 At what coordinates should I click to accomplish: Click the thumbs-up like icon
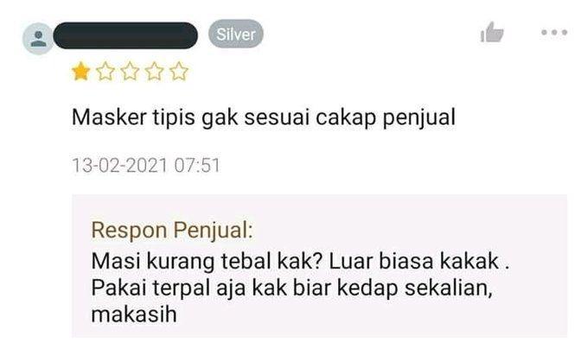tap(492, 32)
